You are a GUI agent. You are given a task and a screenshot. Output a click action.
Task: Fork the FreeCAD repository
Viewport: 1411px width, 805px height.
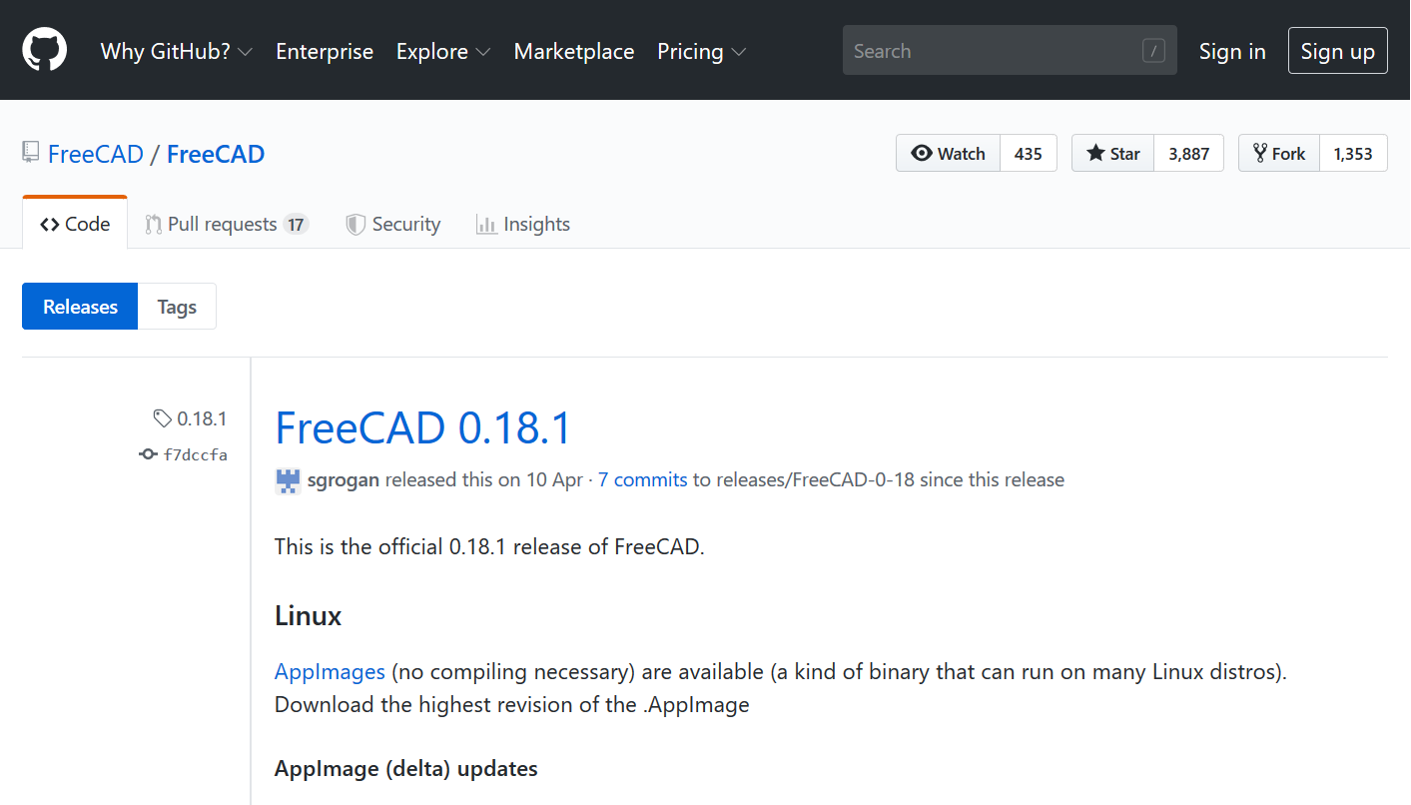pos(1279,153)
